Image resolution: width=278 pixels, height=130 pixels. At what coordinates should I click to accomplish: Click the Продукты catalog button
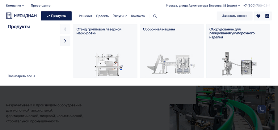pyautogui.click(x=57, y=16)
